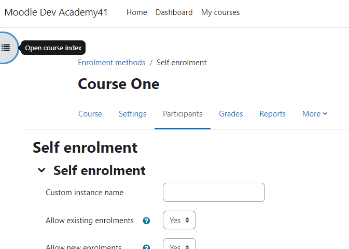Click the Moodle Dev Academy41 site name
Screen dimensions: 349x249
[56, 12]
